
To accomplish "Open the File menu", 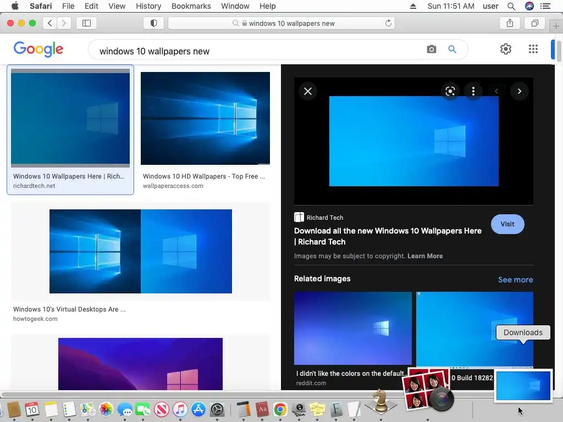I will click(x=68, y=6).
